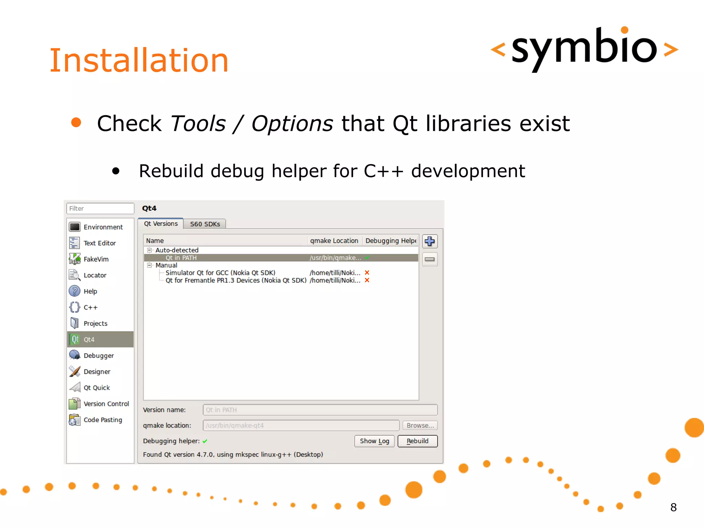Select the Locator magnifier icon
The image size is (704, 528).
[x=75, y=275]
